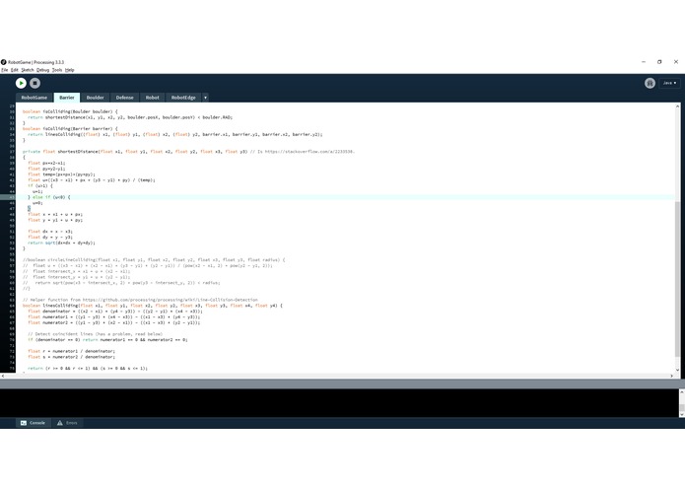Open the Robot tab
This screenshot has width=685, height=487.
(x=152, y=98)
